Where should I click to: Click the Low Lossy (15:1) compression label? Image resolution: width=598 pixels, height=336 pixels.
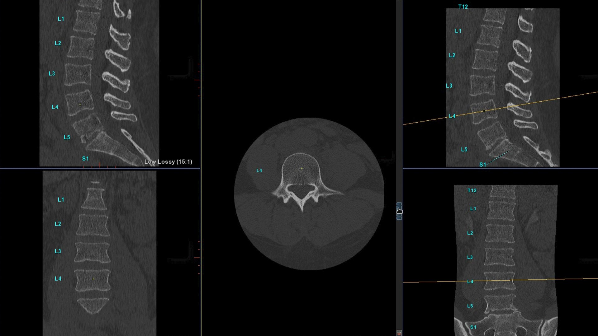168,162
